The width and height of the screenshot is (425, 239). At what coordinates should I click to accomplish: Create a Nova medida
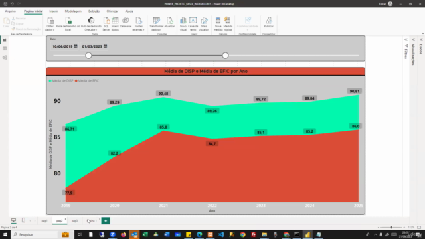(218, 24)
